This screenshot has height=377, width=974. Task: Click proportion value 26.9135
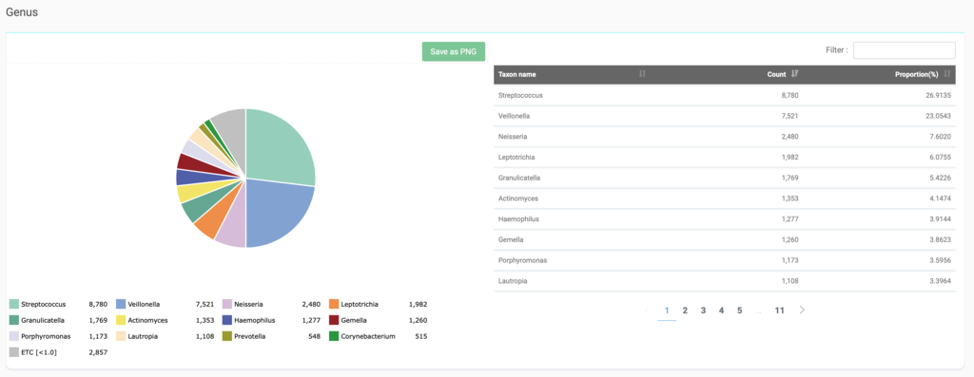pos(939,96)
